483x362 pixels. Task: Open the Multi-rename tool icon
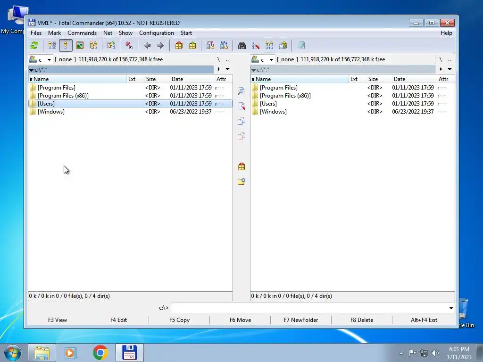point(255,46)
